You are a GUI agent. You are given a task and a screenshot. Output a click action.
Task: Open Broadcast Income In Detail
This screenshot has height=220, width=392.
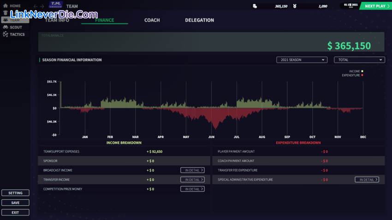click(192, 170)
